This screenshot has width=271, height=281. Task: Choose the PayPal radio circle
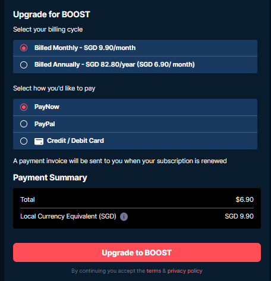tap(24, 124)
